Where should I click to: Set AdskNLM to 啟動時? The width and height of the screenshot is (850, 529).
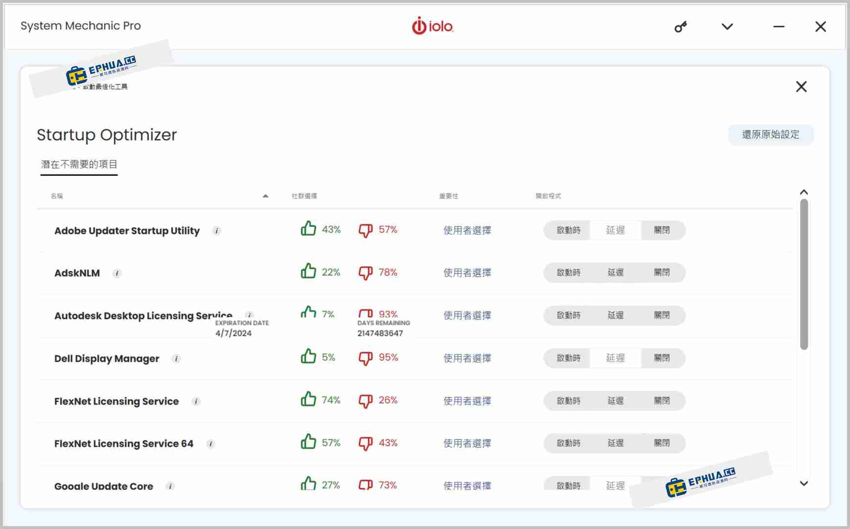pyautogui.click(x=568, y=273)
